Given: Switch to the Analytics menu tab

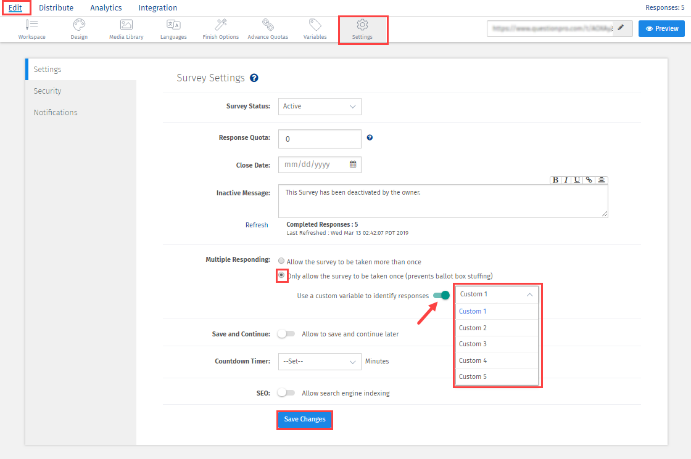Looking at the screenshot, I should [x=106, y=8].
